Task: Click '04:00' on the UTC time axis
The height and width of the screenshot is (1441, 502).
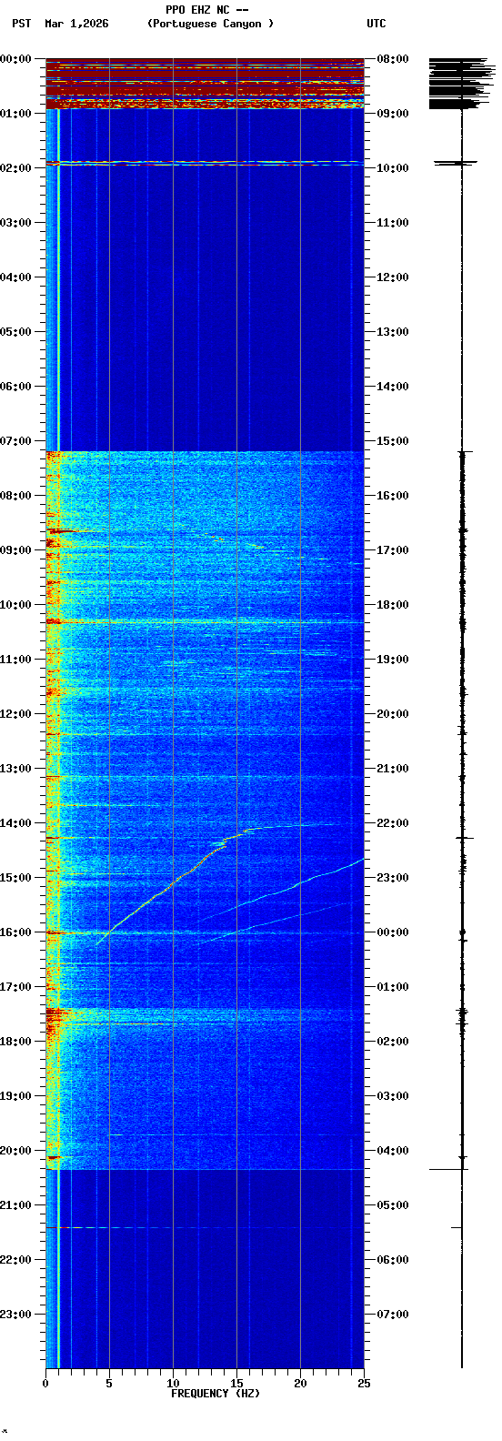Action: 393,1151
